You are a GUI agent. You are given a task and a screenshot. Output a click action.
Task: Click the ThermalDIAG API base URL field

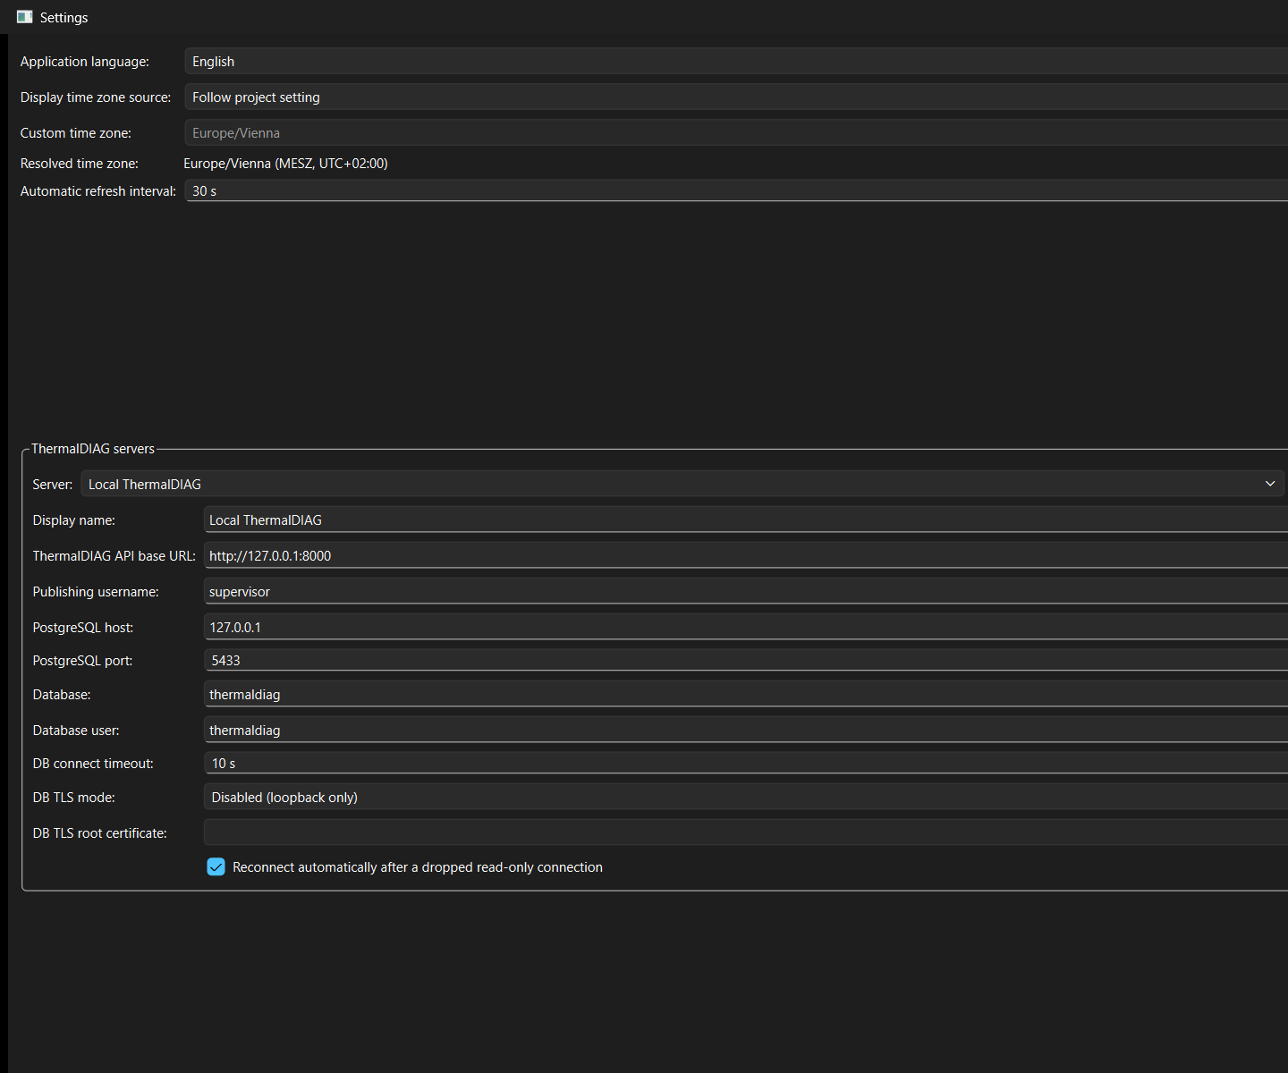[746, 555]
